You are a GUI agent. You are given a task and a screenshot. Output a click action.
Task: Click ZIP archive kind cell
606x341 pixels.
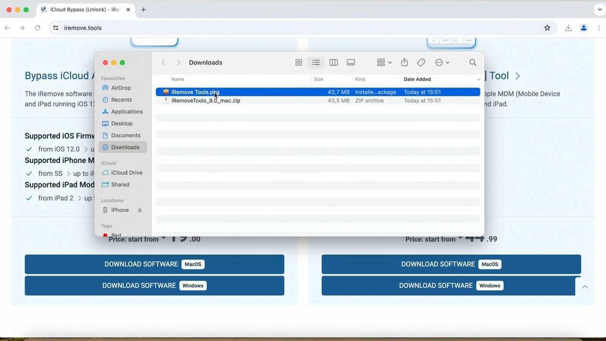point(369,101)
